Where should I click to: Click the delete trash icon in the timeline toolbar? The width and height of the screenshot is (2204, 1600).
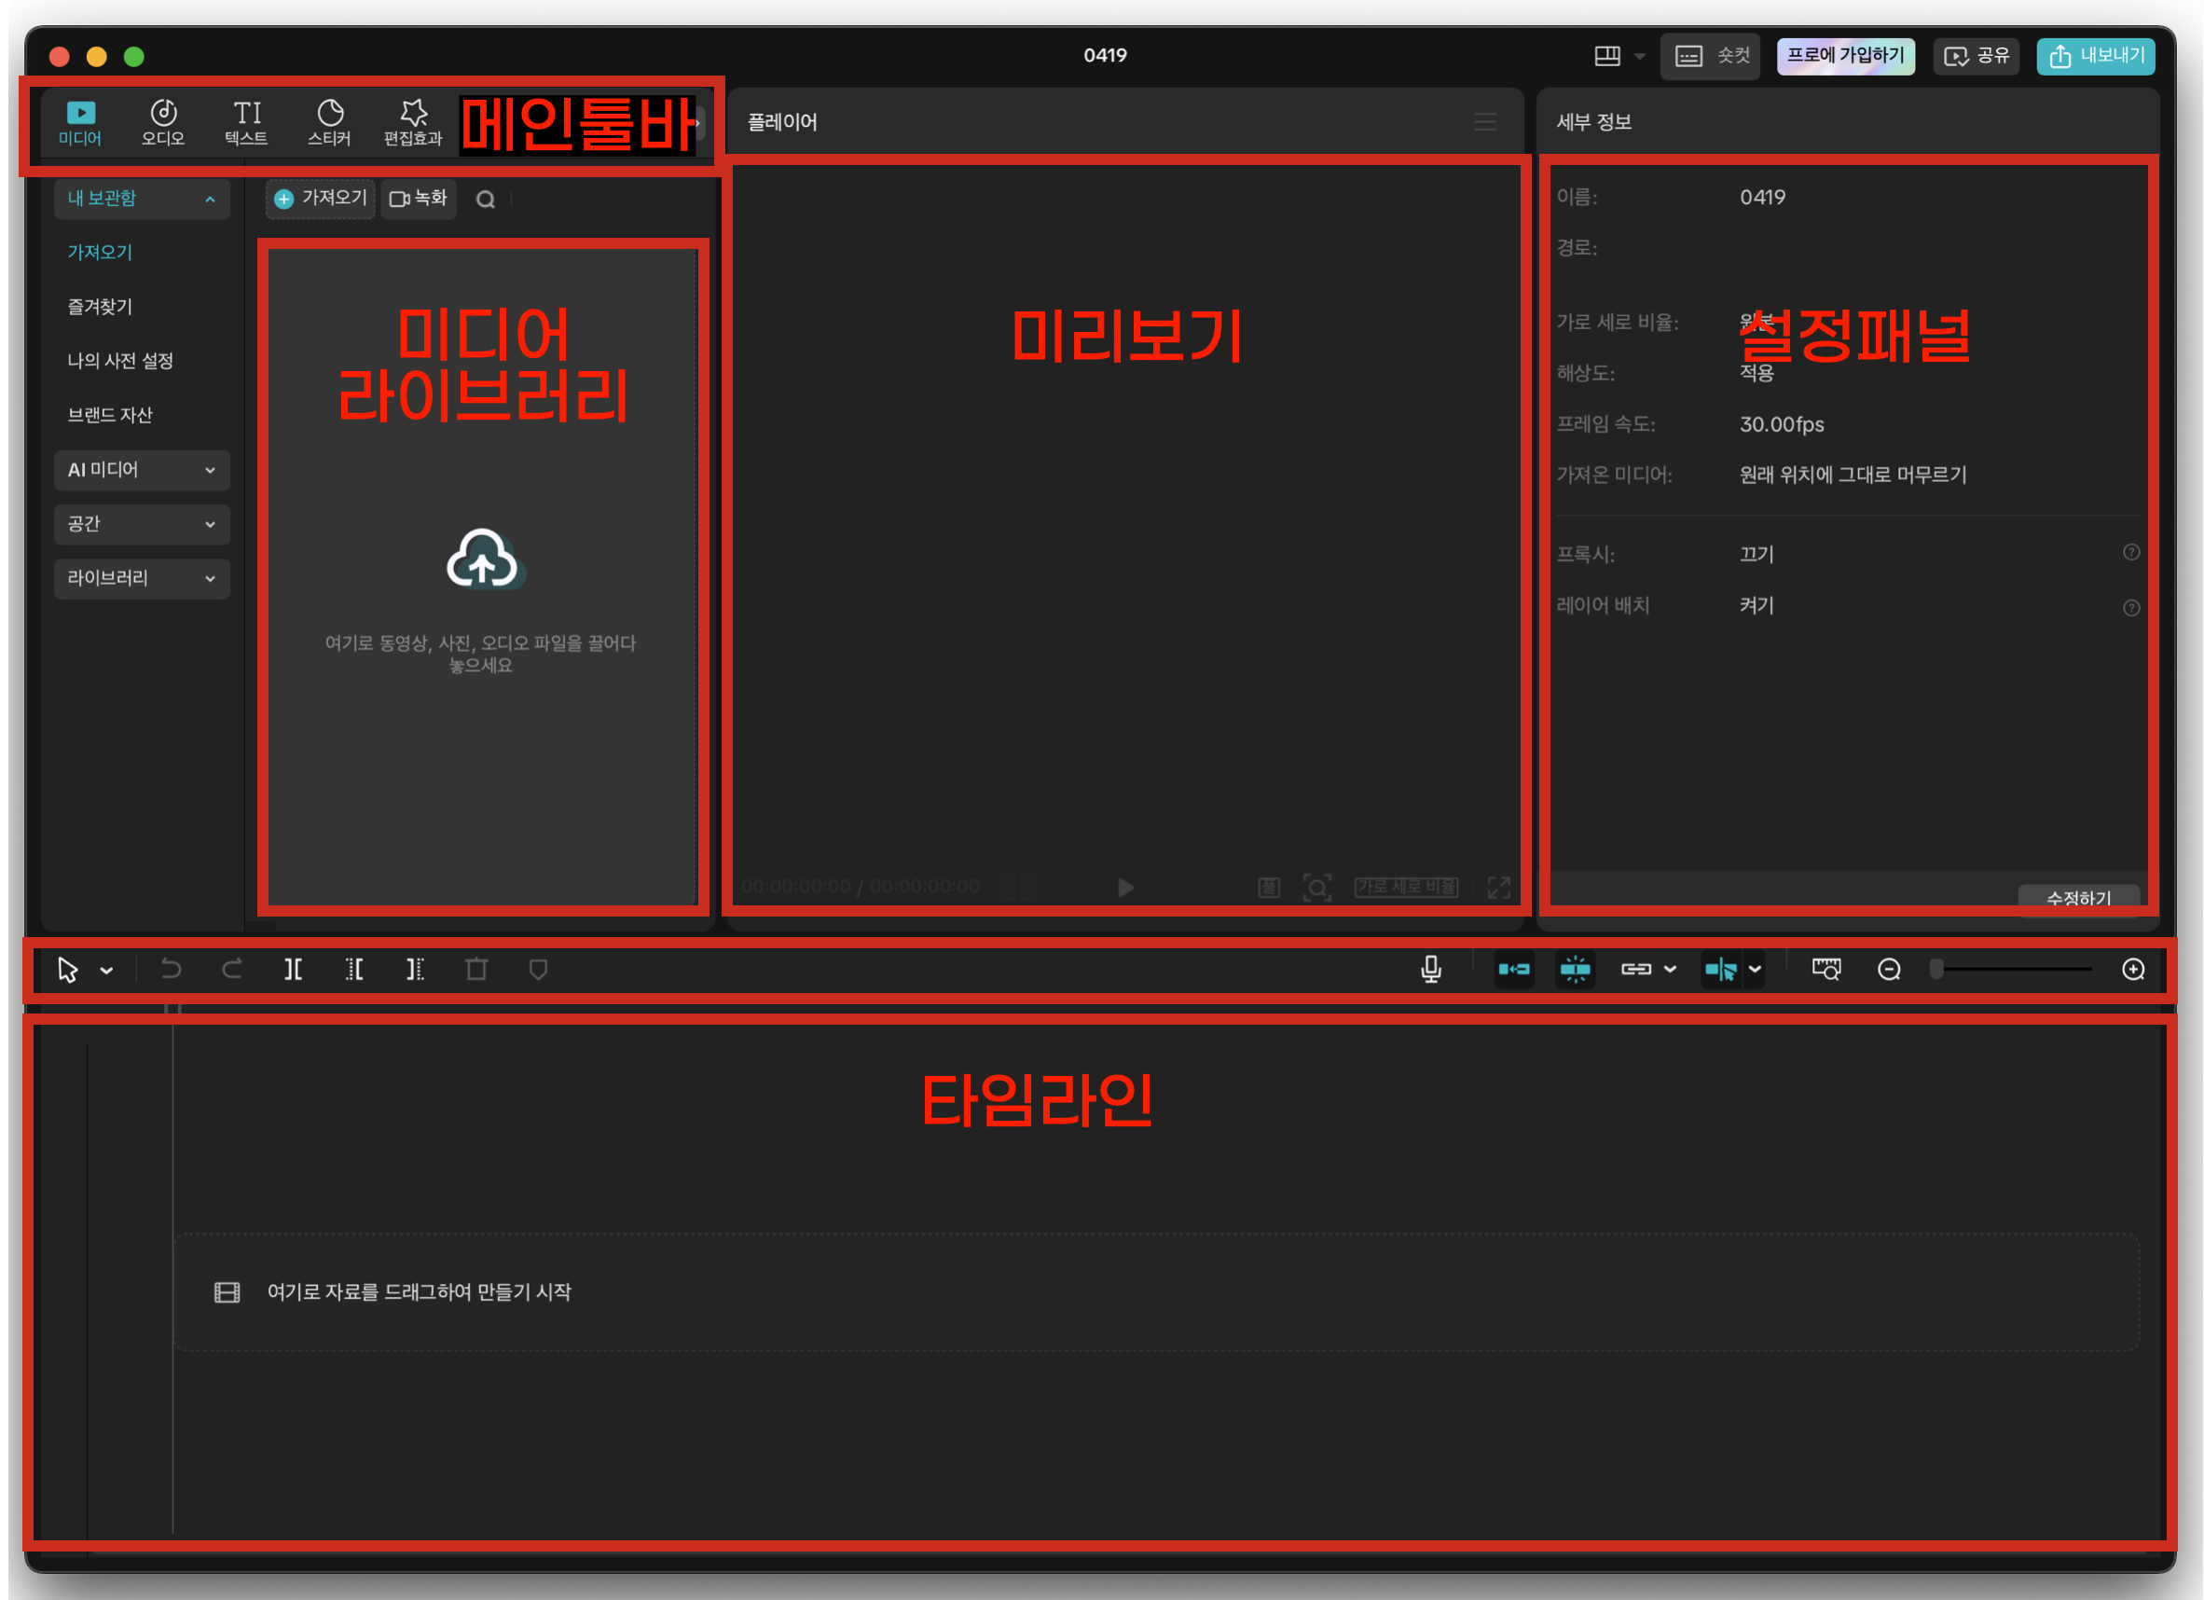(x=476, y=969)
